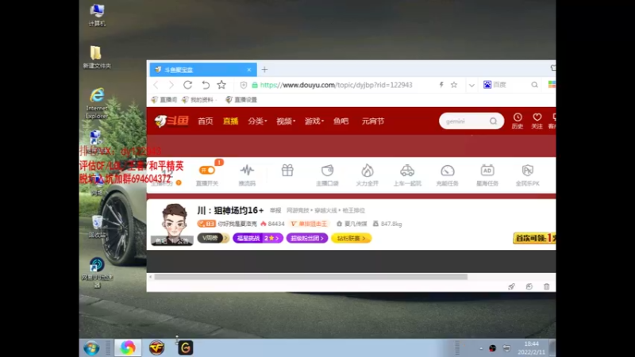Select 直播 live in Douyu navigation
Screen dimensions: 635x357
(230, 121)
